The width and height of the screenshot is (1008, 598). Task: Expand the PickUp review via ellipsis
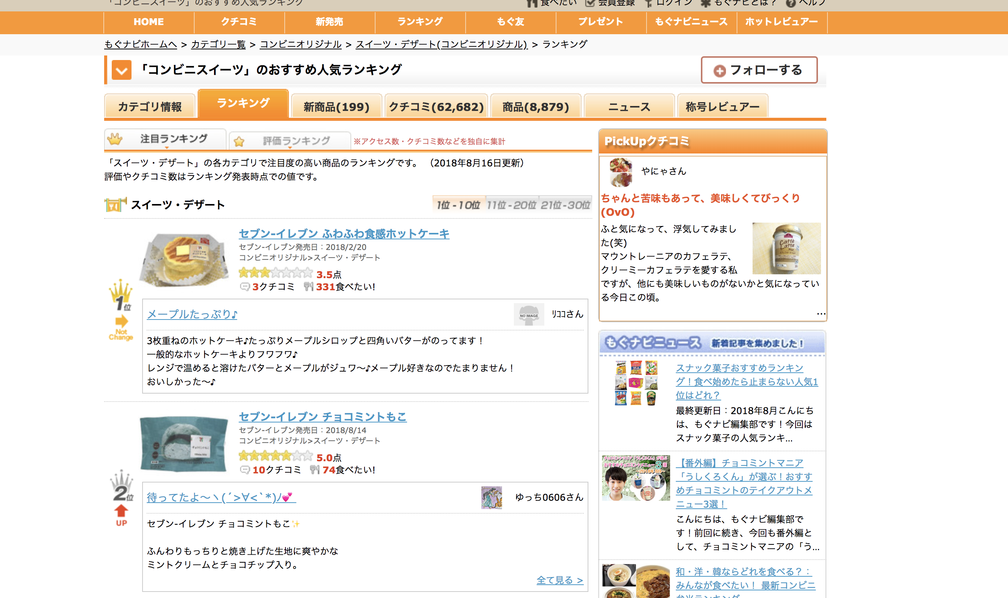(821, 313)
